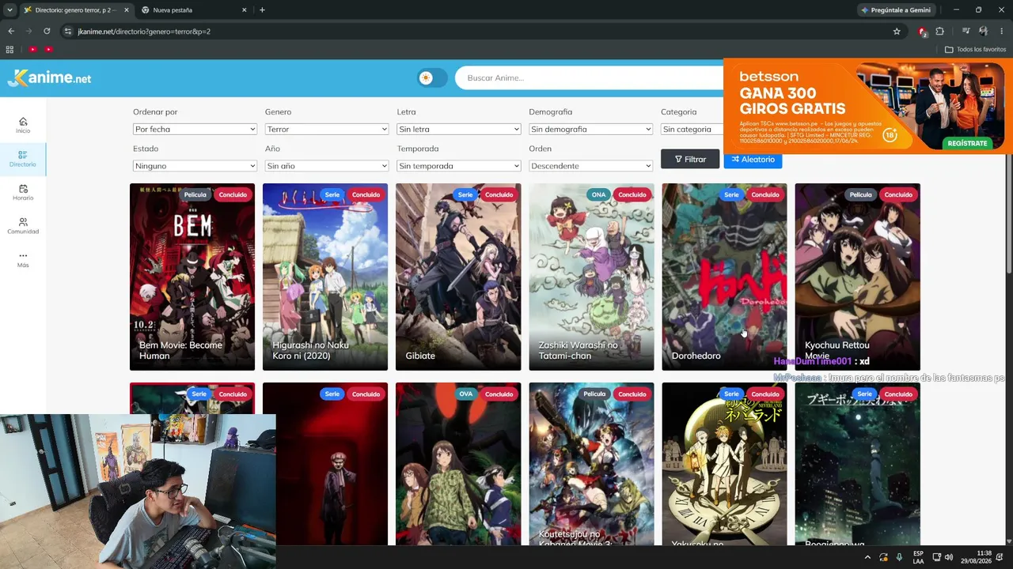Click the microphone tray icon
The width and height of the screenshot is (1013, 569).
pyautogui.click(x=899, y=557)
